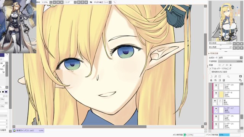Reset zoom from navigator panel
Screen dimensions: 244x137
pos(242,44)
